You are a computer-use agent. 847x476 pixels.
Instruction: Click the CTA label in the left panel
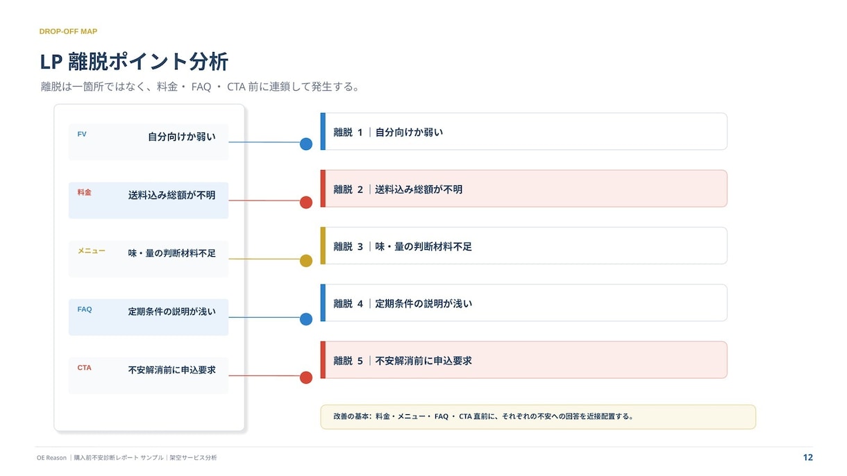(84, 368)
